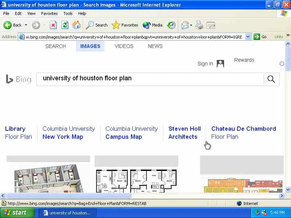Open the Mail button dropdown arrow
The width and height of the screenshot is (291, 218).
191,25
